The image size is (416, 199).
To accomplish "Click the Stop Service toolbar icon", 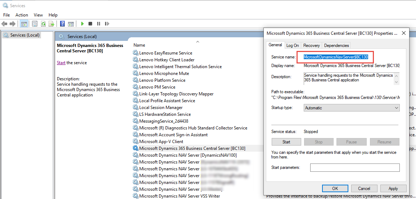I will 90,24.
